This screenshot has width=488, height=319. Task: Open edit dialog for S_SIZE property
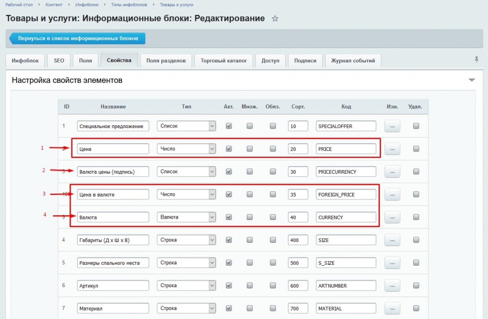(392, 263)
